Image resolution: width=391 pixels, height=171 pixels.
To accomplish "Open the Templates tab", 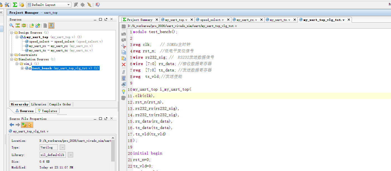I will 47,111.
